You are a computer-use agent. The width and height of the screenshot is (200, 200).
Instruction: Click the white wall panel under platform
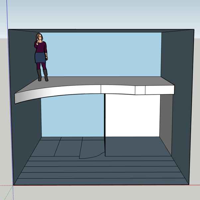tap(132, 116)
